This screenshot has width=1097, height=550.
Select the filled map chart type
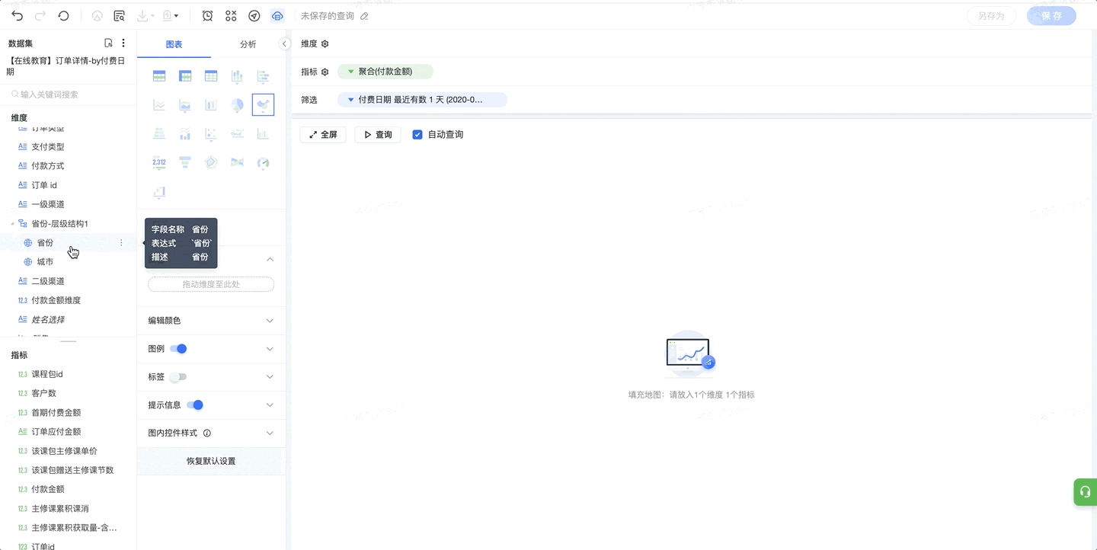point(263,105)
